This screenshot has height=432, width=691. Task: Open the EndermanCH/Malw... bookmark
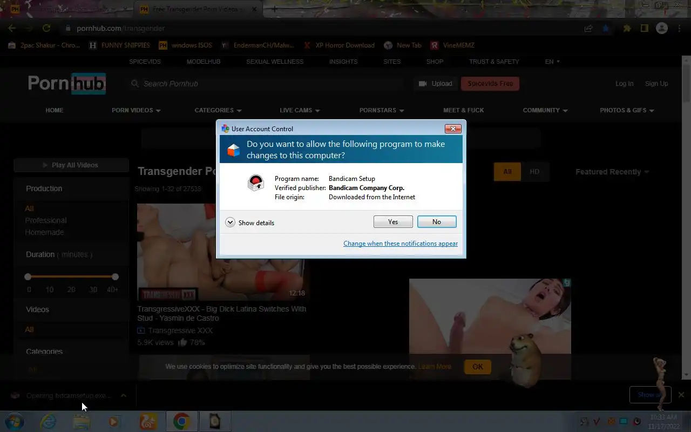coord(258,45)
